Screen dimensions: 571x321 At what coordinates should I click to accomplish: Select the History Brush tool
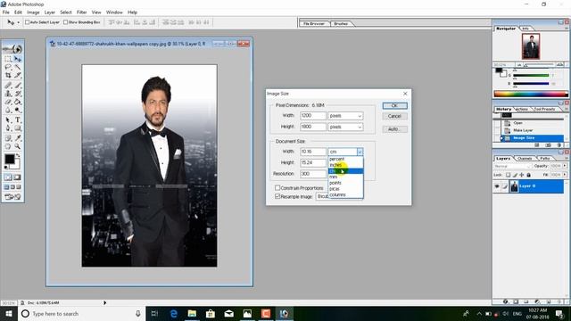[x=18, y=94]
